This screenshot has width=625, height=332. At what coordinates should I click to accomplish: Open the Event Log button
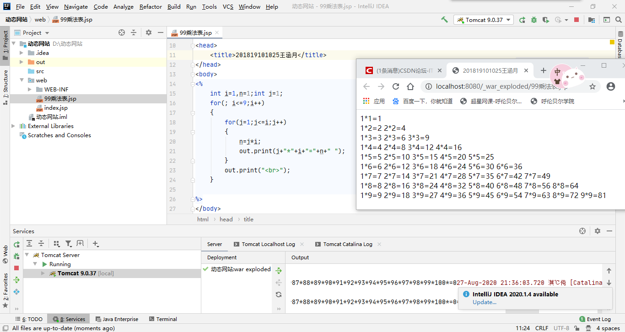(595, 319)
